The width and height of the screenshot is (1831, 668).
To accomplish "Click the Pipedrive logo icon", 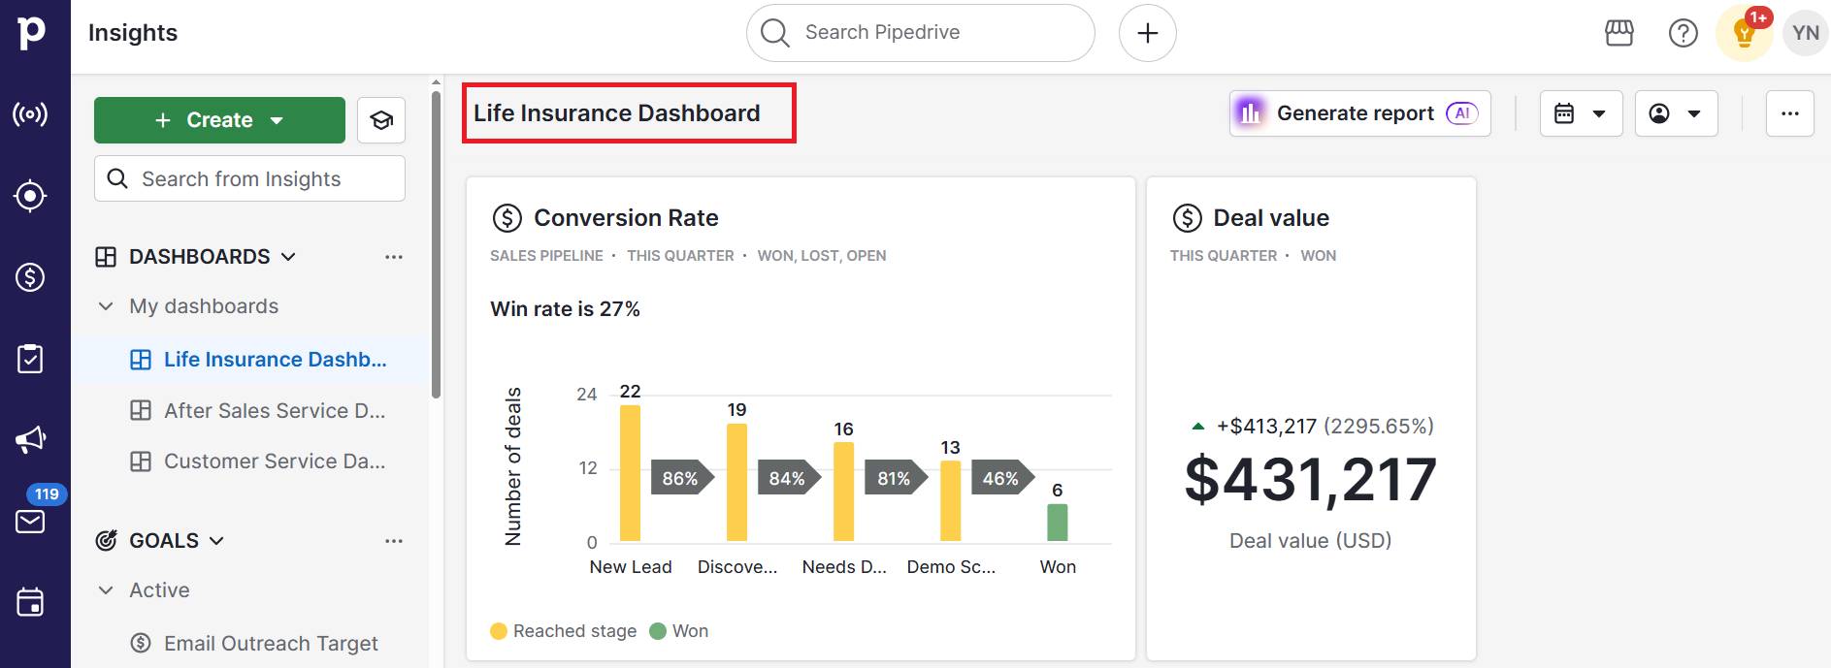I will coord(31,32).
